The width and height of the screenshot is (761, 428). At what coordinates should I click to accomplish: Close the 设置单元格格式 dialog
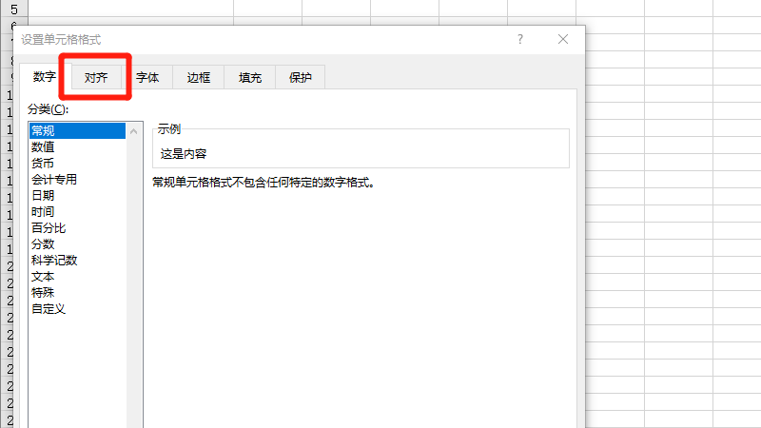(x=563, y=39)
